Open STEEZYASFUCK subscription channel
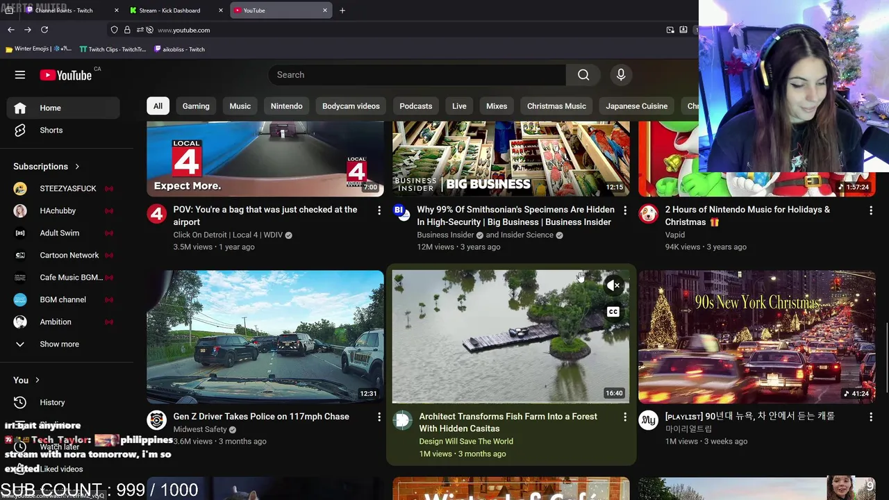 (x=63, y=188)
